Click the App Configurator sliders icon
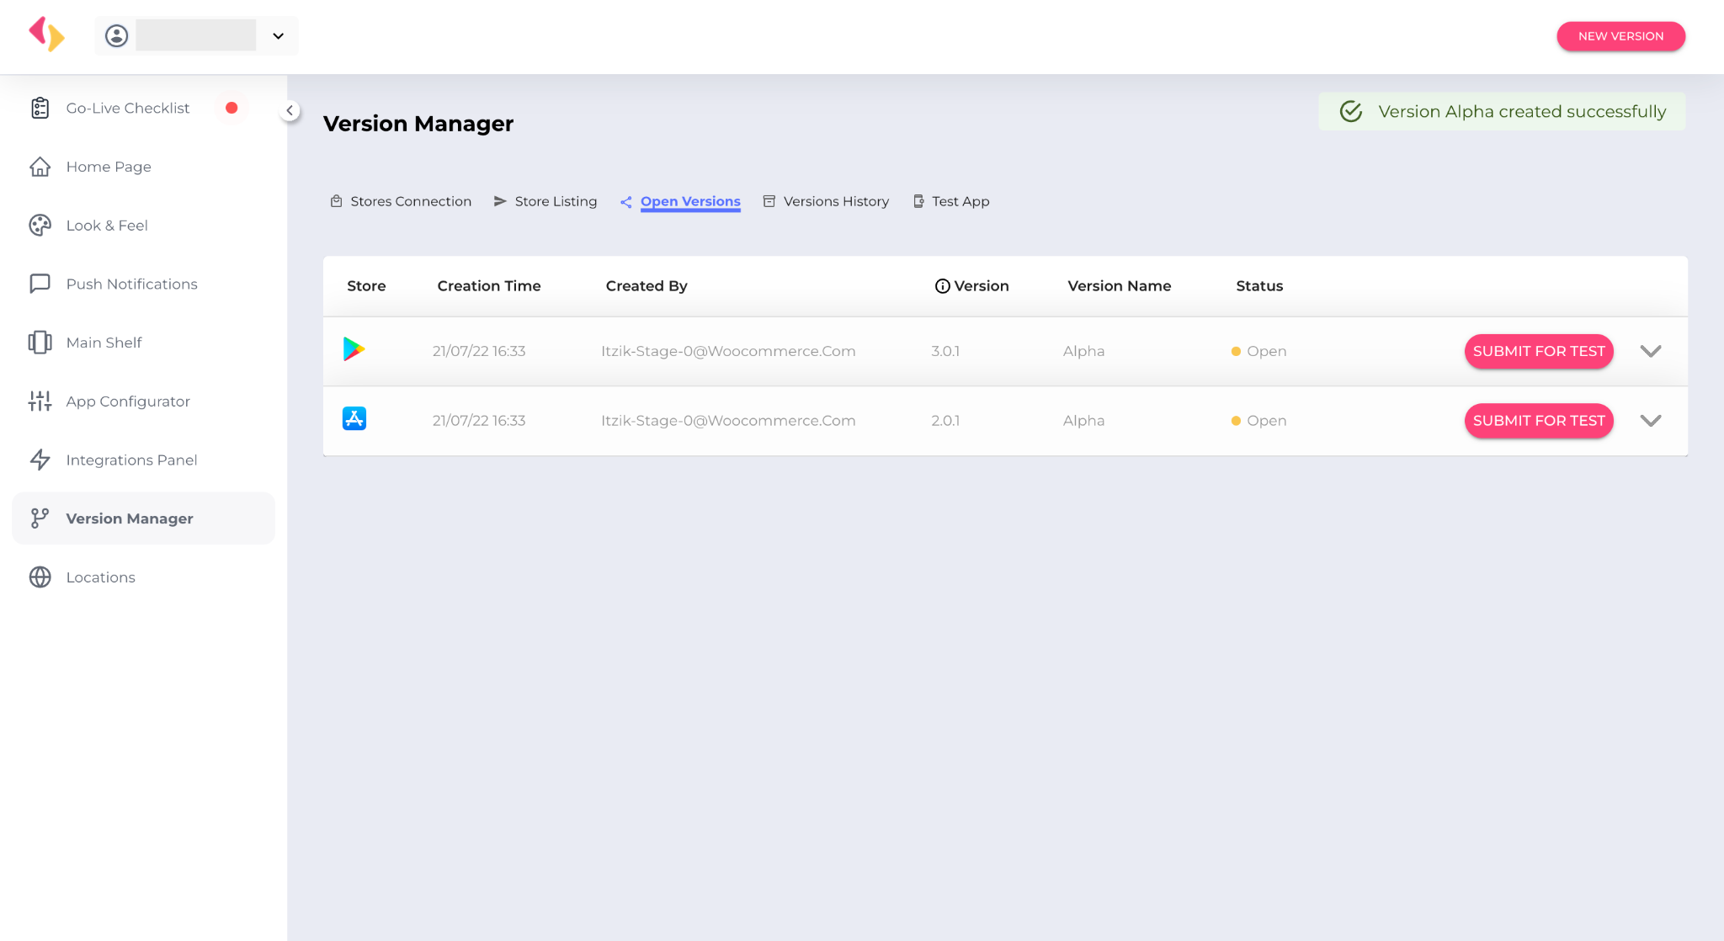 pyautogui.click(x=40, y=401)
